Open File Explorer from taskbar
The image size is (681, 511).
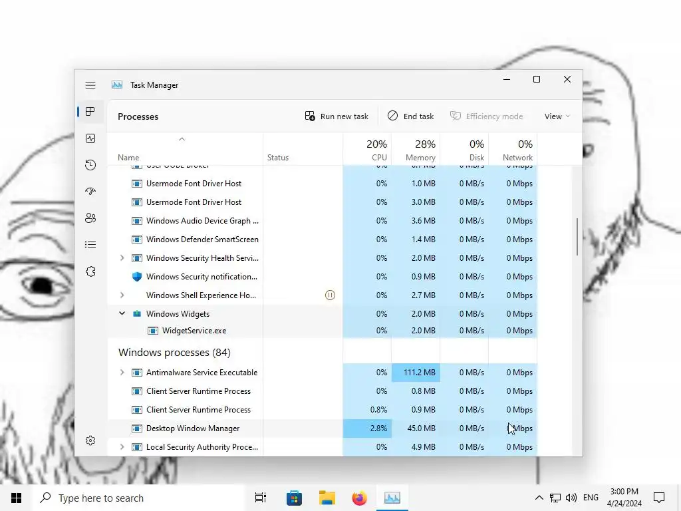pyautogui.click(x=327, y=498)
